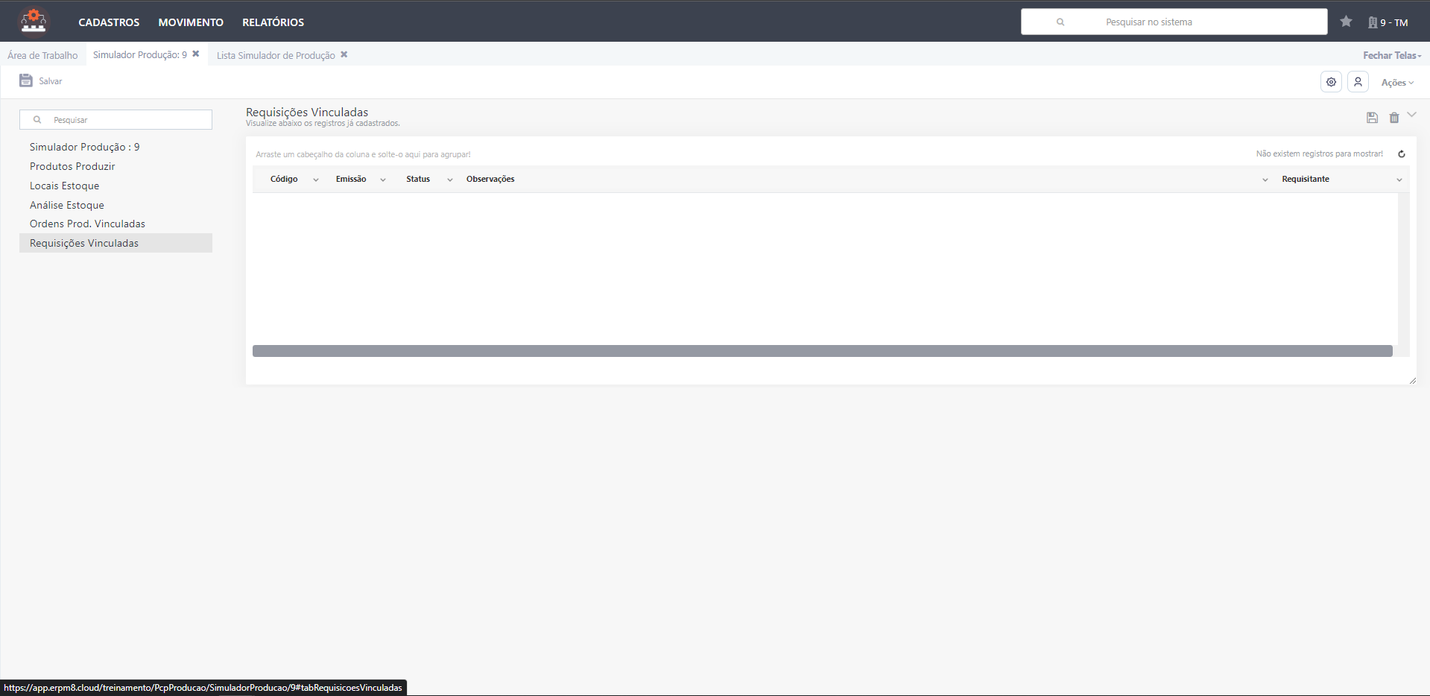Click the app logo icon
The height and width of the screenshot is (696, 1430).
click(x=34, y=21)
